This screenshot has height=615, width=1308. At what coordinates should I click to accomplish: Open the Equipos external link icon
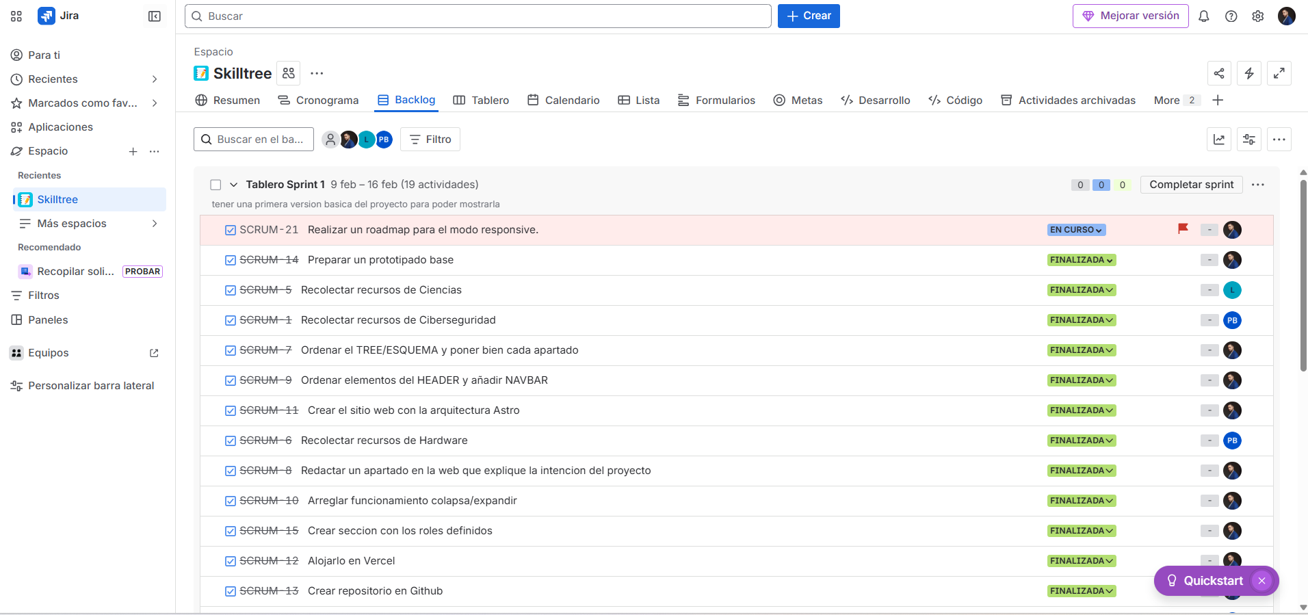point(154,353)
